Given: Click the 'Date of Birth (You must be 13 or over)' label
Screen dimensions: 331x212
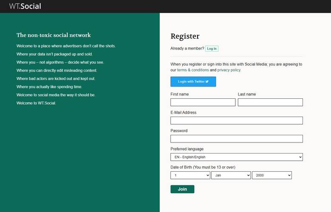Looking at the screenshot, I should pos(203,167).
